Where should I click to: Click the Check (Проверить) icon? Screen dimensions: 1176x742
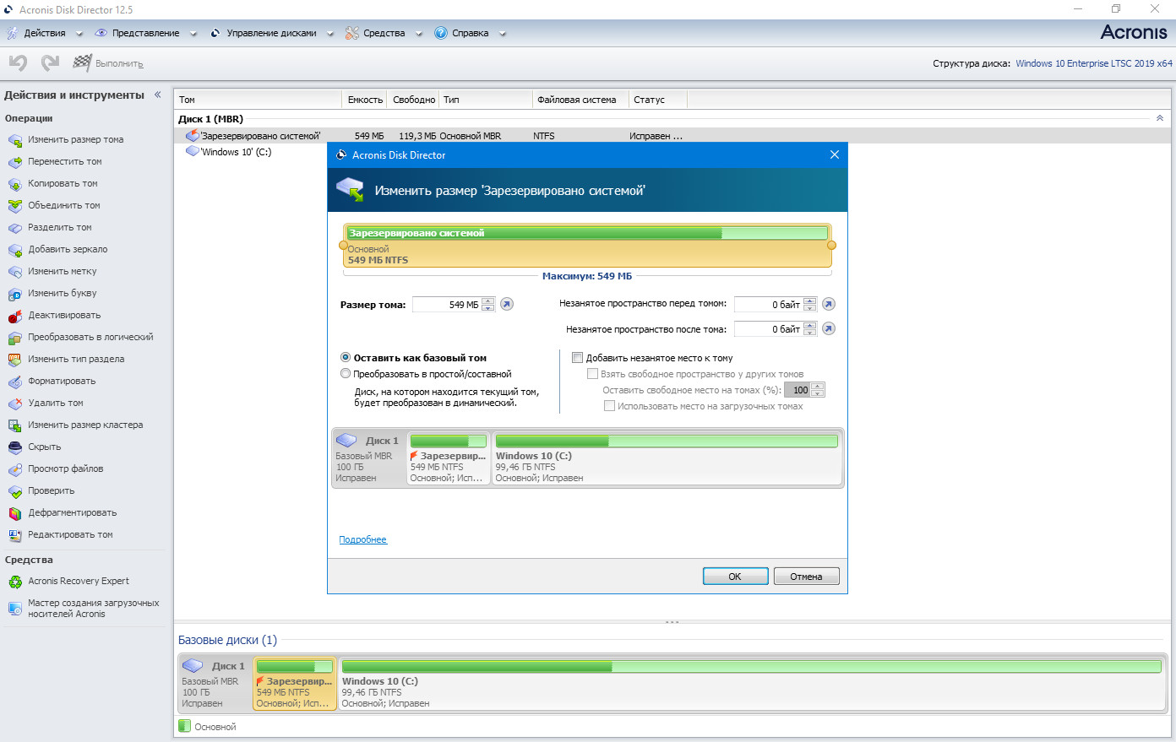pos(14,491)
